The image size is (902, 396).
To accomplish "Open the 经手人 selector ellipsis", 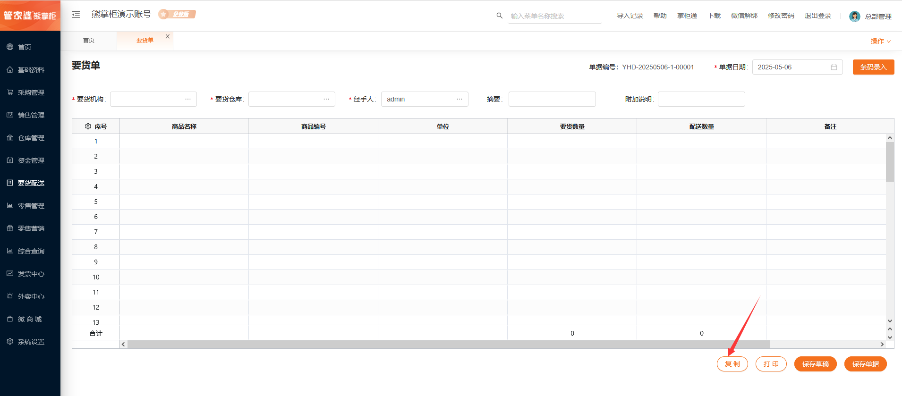I will click(x=460, y=99).
